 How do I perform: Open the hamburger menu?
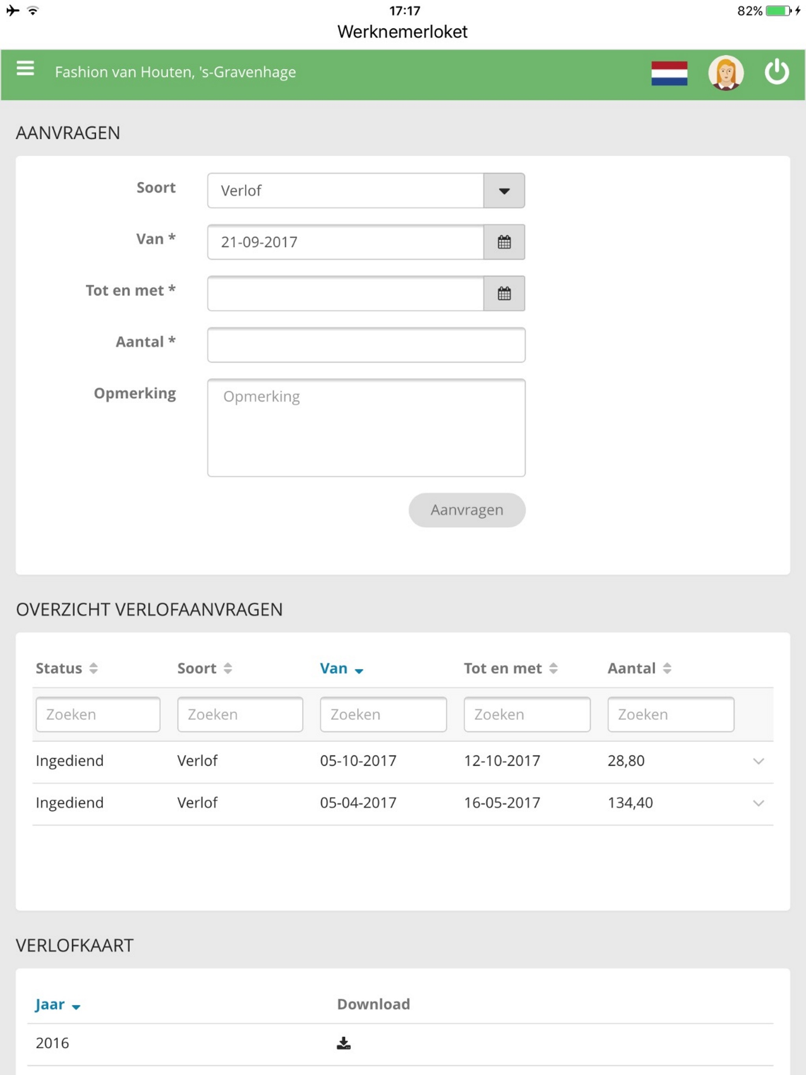[x=25, y=68]
